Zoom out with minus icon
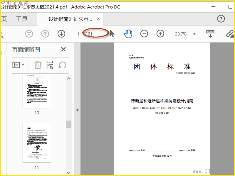 click(144, 34)
